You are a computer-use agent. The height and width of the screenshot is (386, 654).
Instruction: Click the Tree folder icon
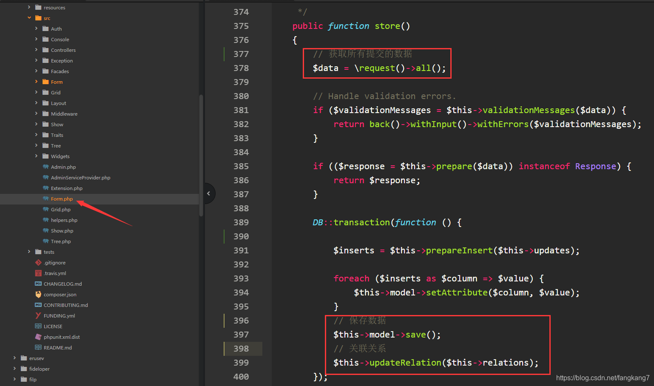[x=45, y=145]
